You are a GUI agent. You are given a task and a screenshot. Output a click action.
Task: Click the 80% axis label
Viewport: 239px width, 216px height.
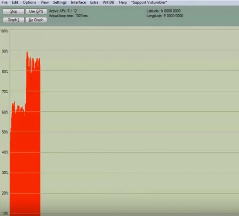5,72
